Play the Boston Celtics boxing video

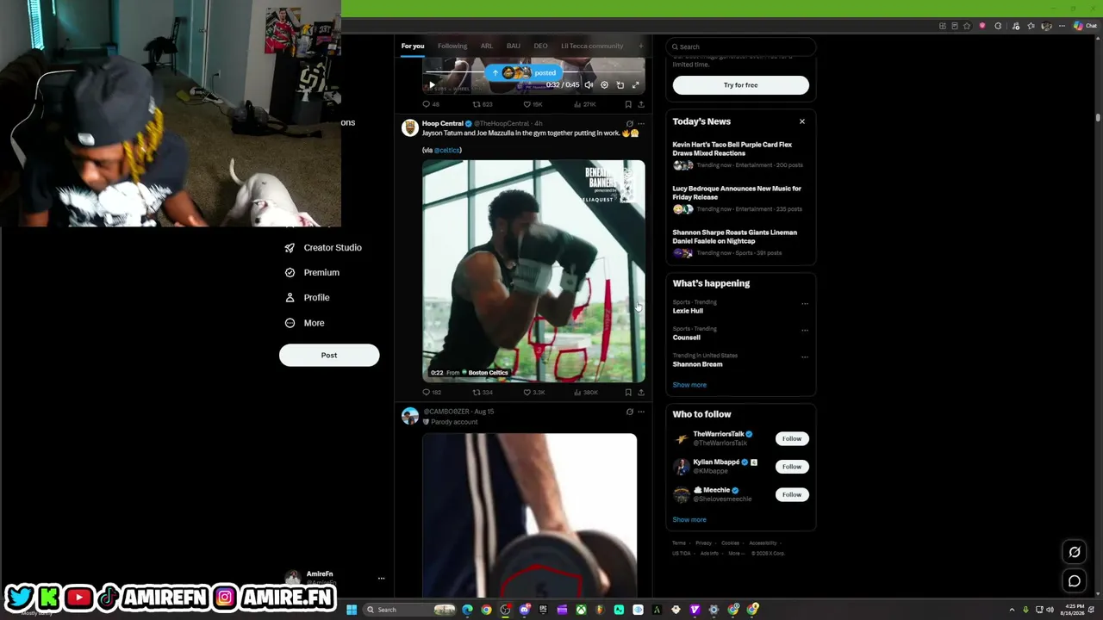point(533,271)
